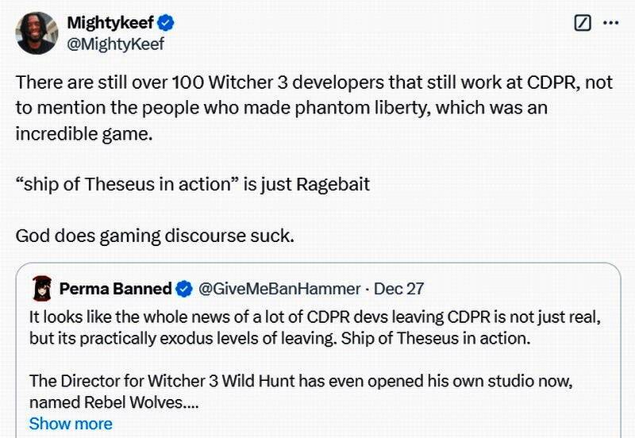
Task: Expand the quoted post with Show more
Action: point(71,424)
